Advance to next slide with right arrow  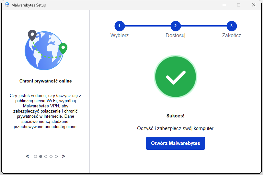63,156
